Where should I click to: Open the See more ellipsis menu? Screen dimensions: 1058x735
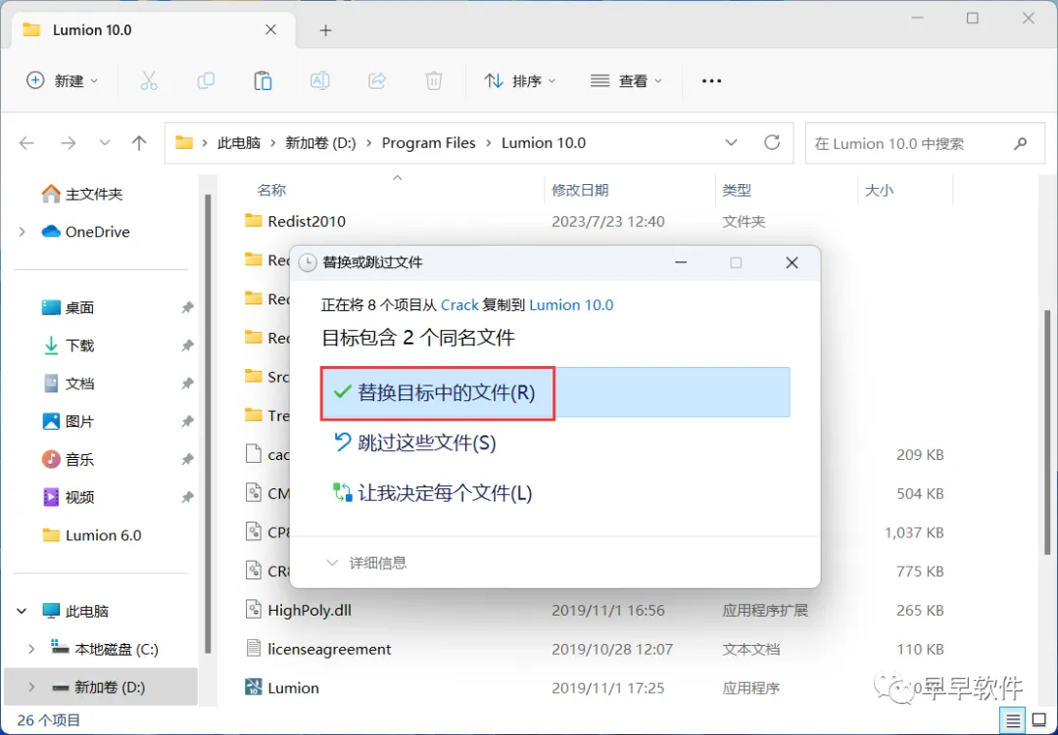coord(711,81)
